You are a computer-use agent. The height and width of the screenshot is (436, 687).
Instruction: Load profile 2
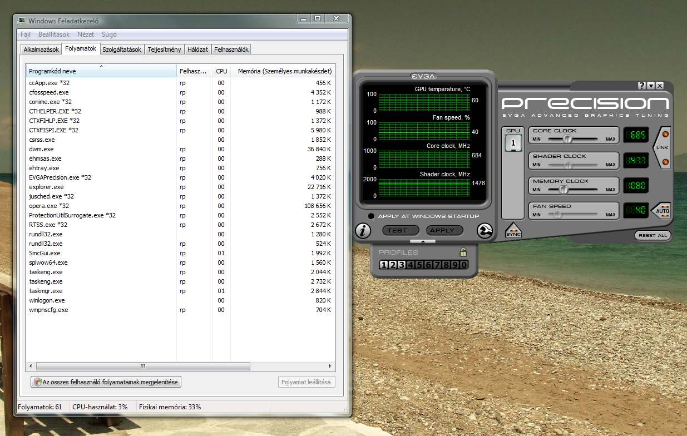[393, 265]
